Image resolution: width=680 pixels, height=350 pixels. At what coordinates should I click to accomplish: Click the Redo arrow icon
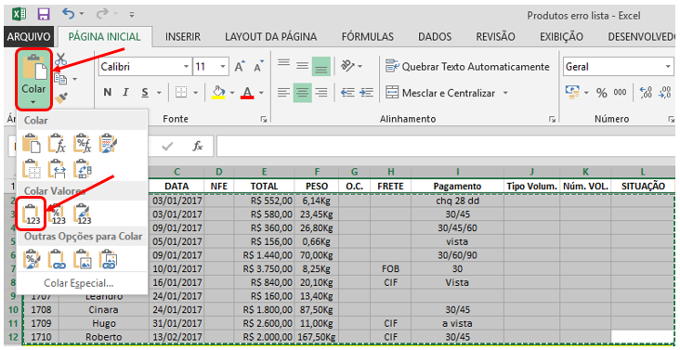coord(102,14)
